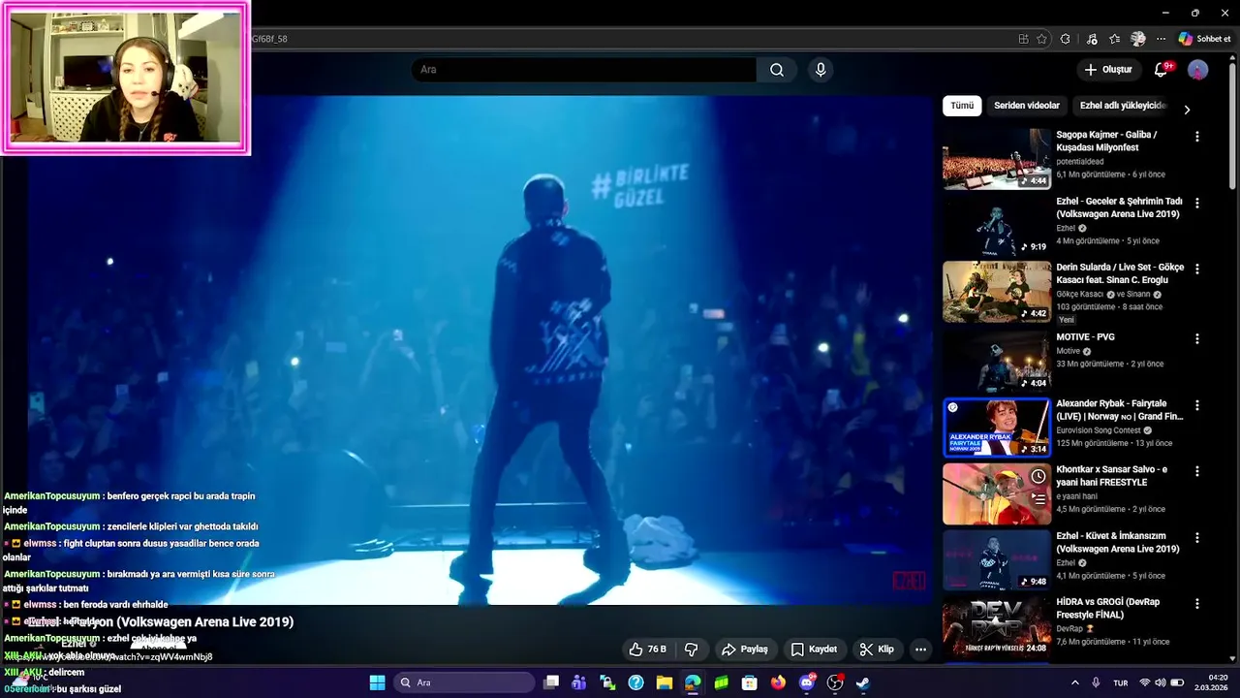1240x698 pixels.
Task: Add Khontkar video to Watch Later clock icon
Action: [x=1038, y=476]
